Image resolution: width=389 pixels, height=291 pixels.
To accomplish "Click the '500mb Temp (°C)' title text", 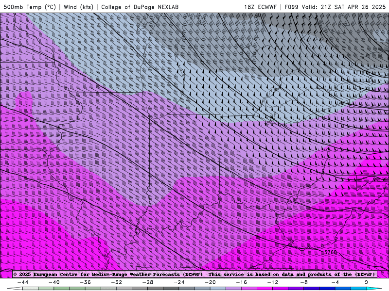I will (x=30, y=7).
